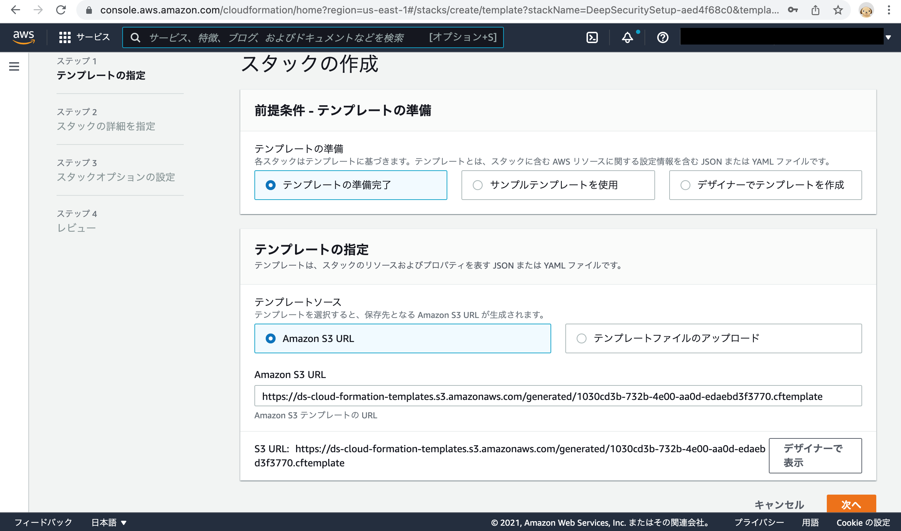The image size is (901, 531).
Task: Open プライバシー link in footer
Action: [759, 523]
